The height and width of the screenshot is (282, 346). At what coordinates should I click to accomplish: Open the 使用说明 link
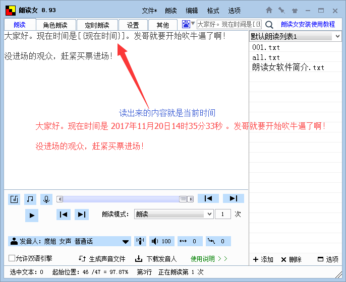(x=209, y=259)
